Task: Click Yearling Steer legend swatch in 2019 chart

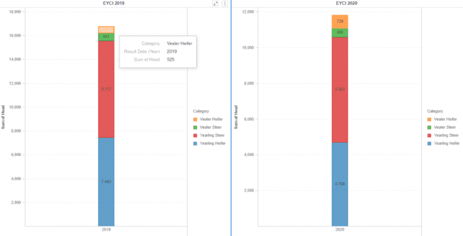Action: tap(195, 135)
